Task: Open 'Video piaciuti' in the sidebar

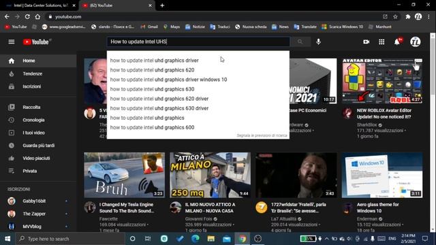Action: click(38, 159)
